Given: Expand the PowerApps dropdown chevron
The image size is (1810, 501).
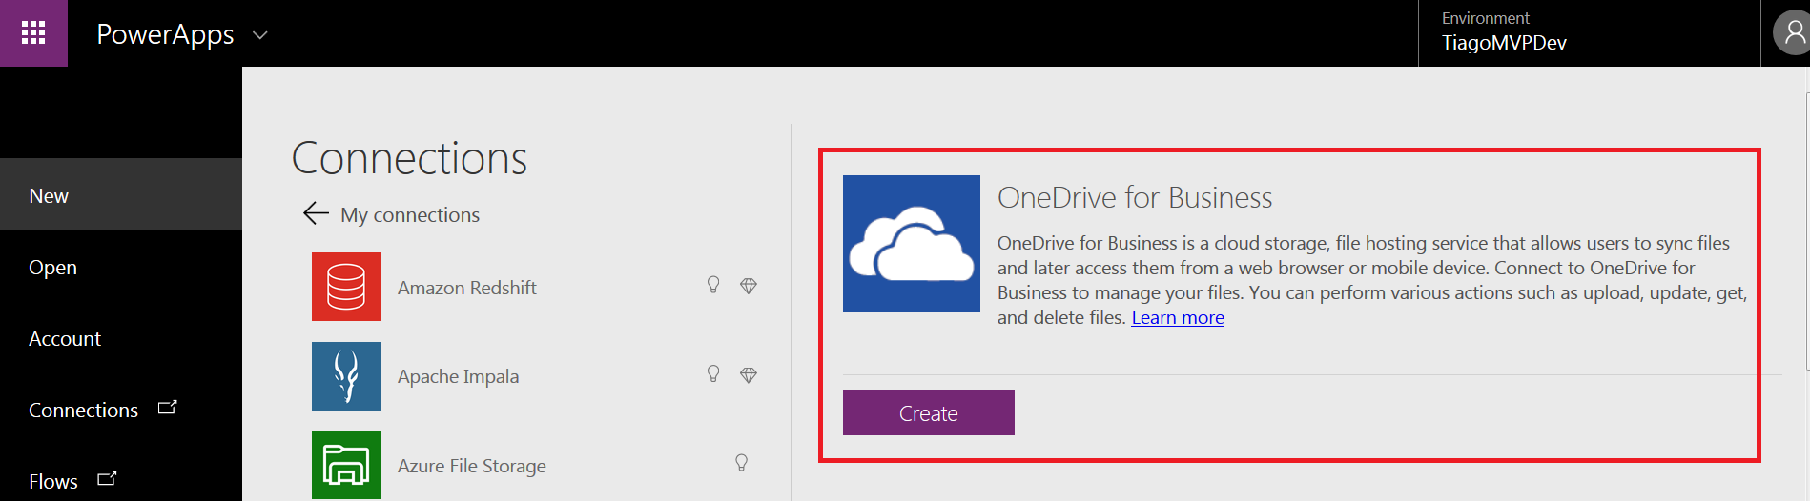Looking at the screenshot, I should [x=260, y=35].
